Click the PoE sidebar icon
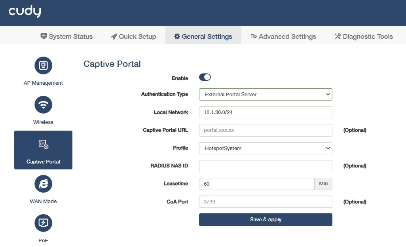406x247 pixels. (x=43, y=223)
